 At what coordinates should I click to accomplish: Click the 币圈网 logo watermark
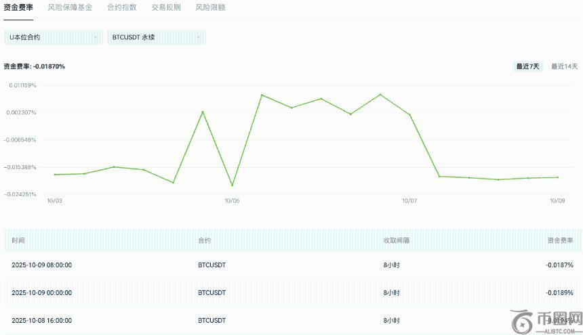546,321
